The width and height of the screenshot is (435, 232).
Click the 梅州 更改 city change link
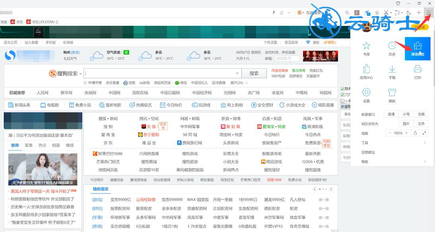(75, 52)
